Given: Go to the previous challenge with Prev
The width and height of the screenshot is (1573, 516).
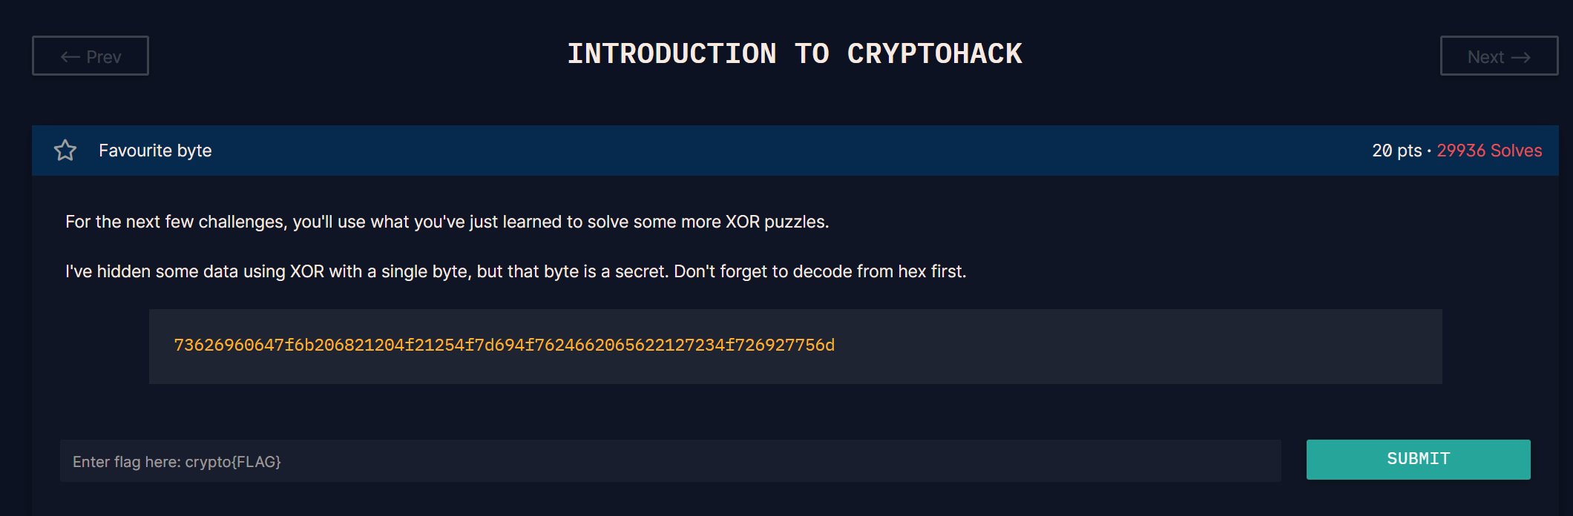Looking at the screenshot, I should tap(91, 56).
